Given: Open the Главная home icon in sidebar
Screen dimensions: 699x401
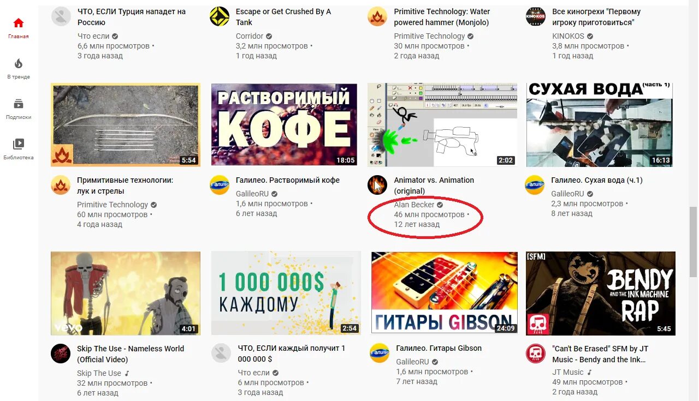Looking at the screenshot, I should pyautogui.click(x=19, y=23).
